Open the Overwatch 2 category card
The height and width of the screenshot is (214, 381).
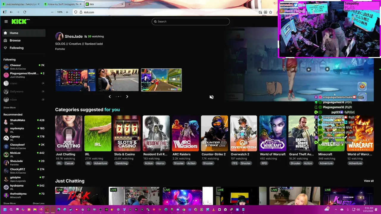243,133
